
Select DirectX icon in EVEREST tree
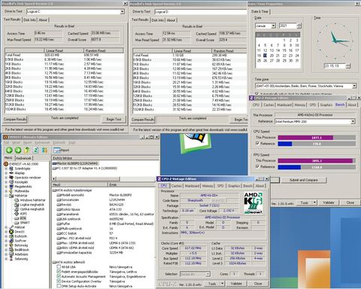point(11,232)
